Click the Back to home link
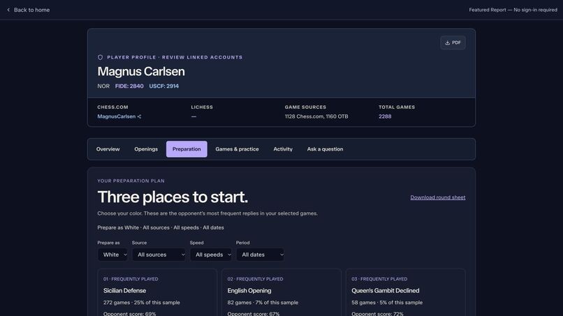The height and width of the screenshot is (316, 563). point(29,10)
